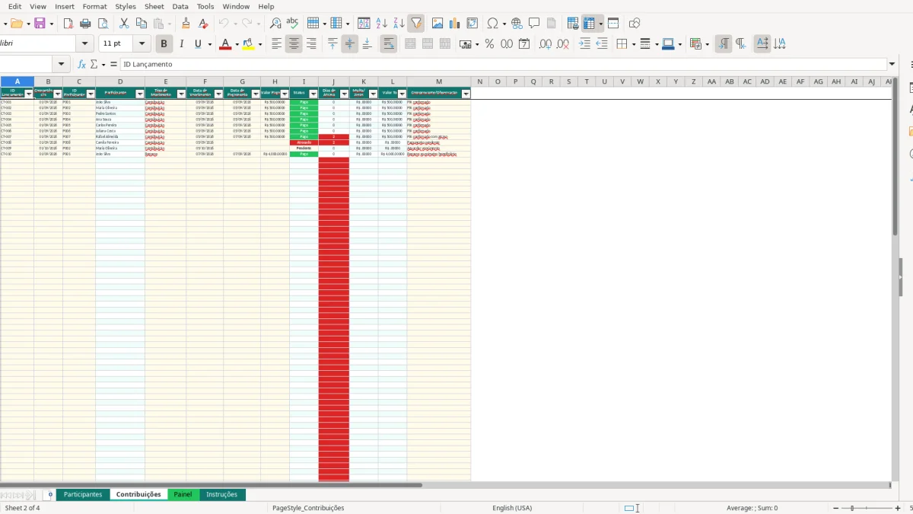Sort the column in descending order
Image resolution: width=913 pixels, height=514 pixels.
[x=399, y=24]
